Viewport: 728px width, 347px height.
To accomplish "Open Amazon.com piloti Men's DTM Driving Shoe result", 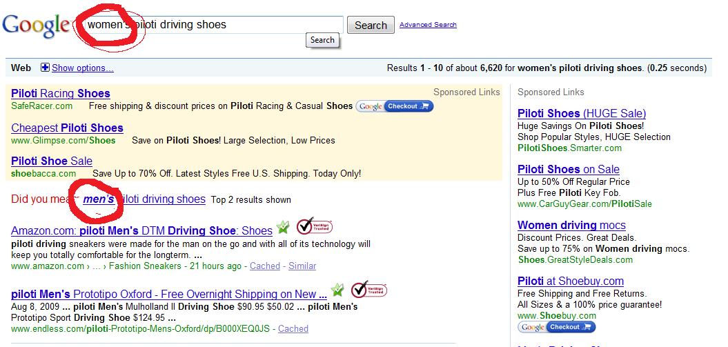I will tap(141, 230).
